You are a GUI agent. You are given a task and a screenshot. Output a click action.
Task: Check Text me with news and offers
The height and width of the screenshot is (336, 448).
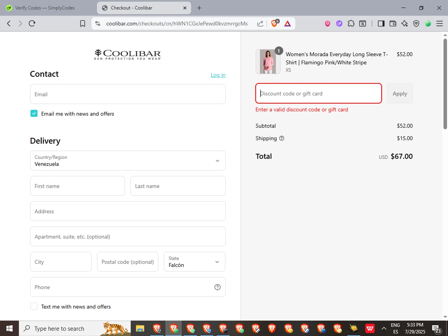click(x=34, y=306)
